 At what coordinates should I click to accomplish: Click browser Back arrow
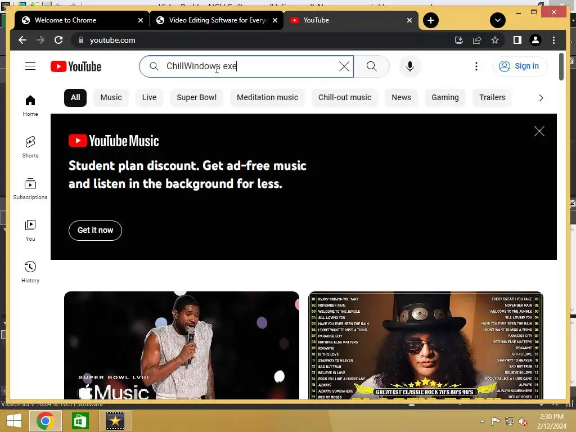[x=22, y=40]
